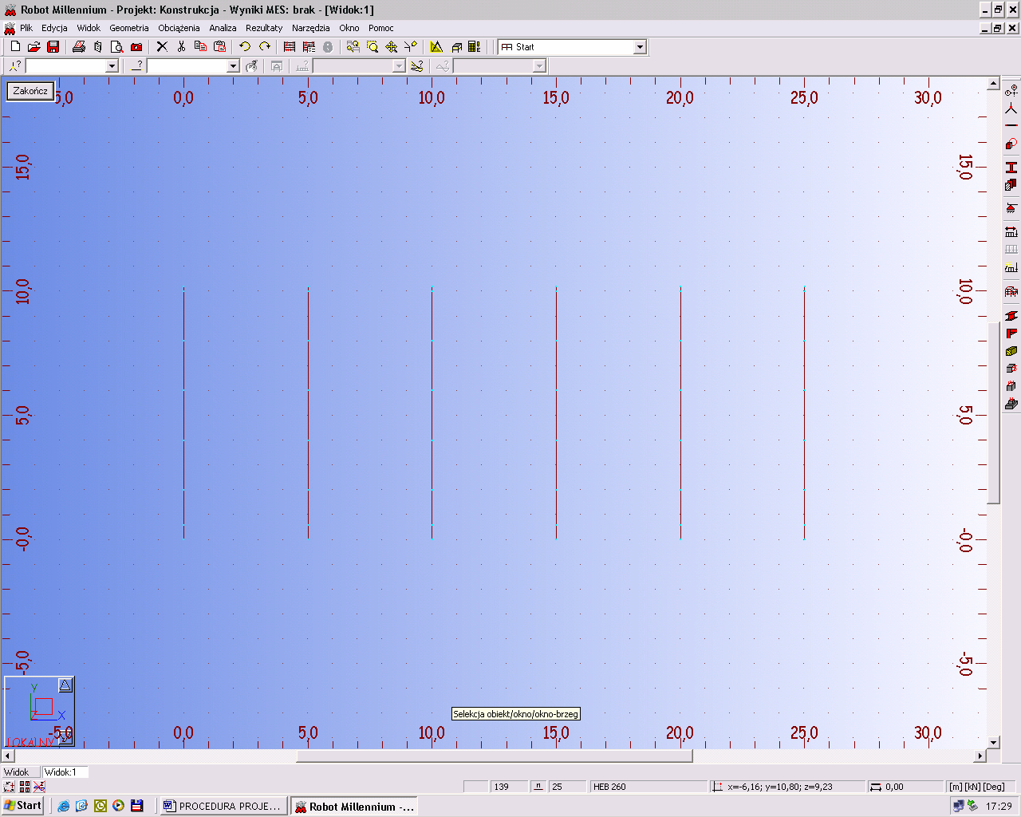
Task: Expand the bar selection dropdown
Action: (233, 66)
